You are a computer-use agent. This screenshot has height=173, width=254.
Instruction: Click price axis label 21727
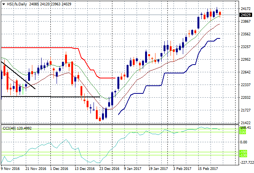click(246, 110)
